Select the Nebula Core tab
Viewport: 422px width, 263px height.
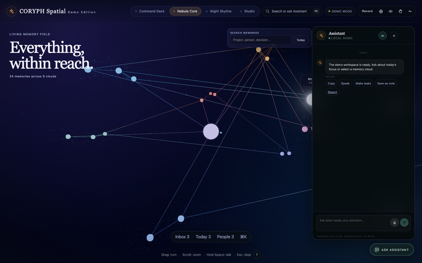pyautogui.click(x=185, y=11)
